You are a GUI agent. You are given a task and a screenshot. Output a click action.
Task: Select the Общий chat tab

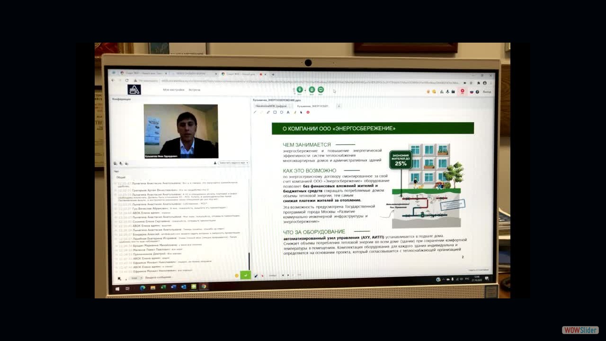click(x=121, y=177)
